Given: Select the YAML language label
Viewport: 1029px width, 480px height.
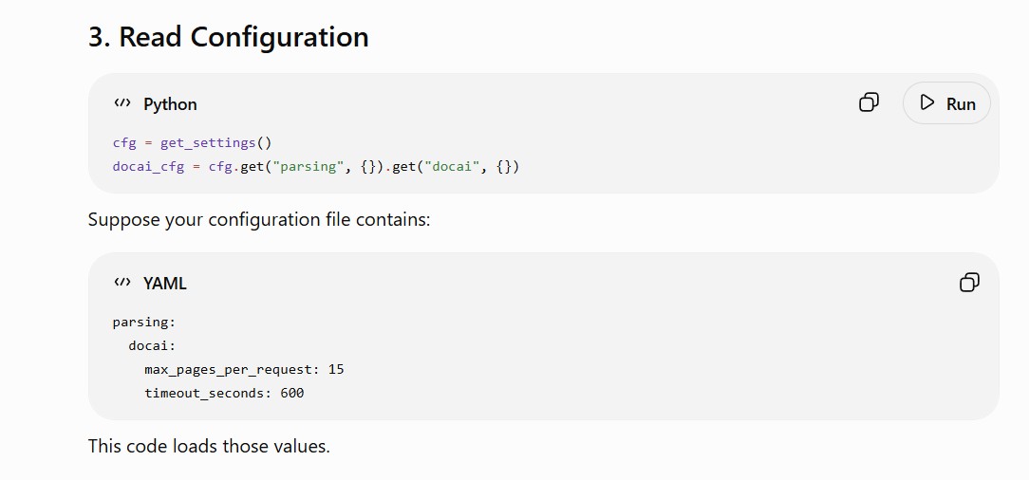Looking at the screenshot, I should pyautogui.click(x=165, y=284).
